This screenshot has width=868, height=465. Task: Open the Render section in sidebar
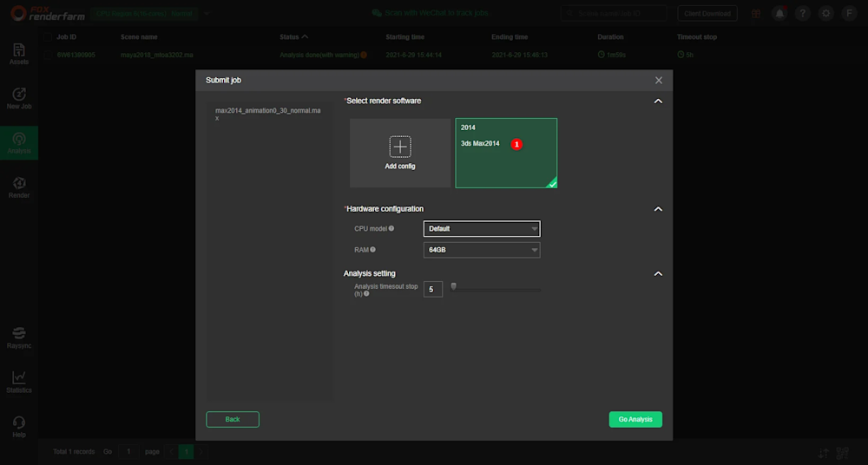[19, 187]
